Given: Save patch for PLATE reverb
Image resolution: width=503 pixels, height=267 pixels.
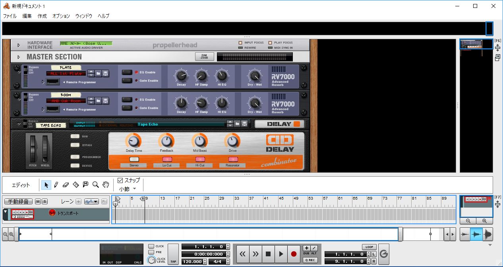Looking at the screenshot, I should click(x=105, y=73).
